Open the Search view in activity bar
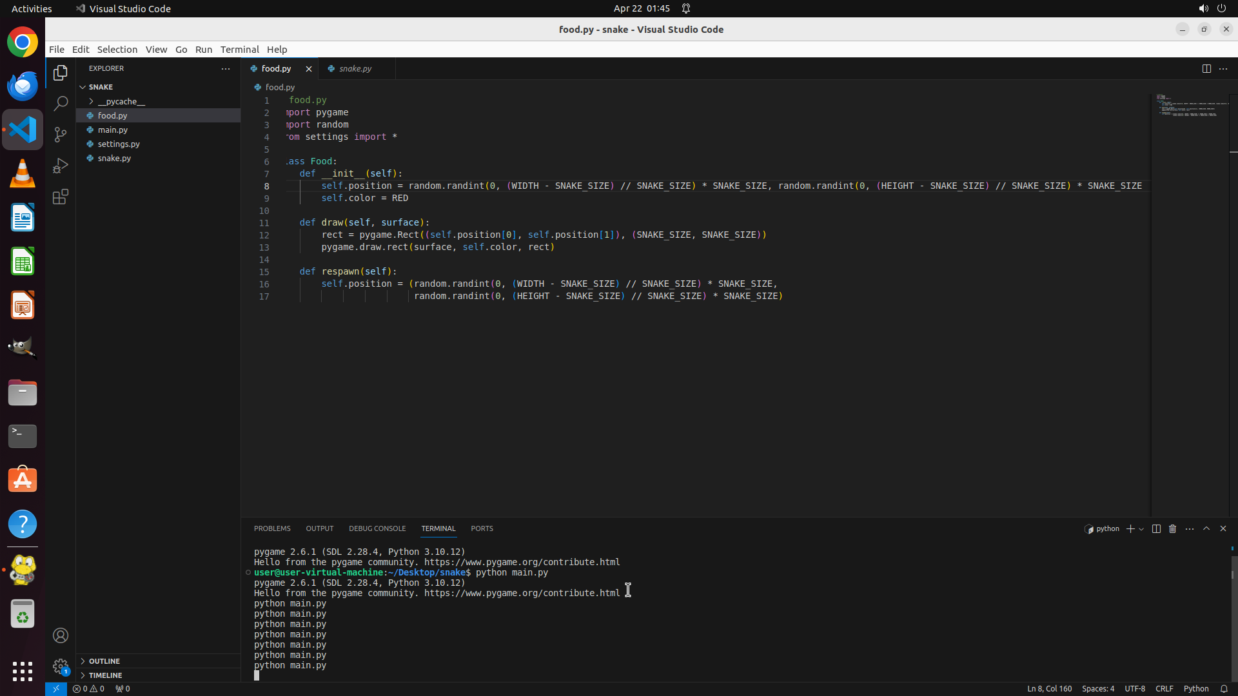The width and height of the screenshot is (1238, 696). [61, 103]
